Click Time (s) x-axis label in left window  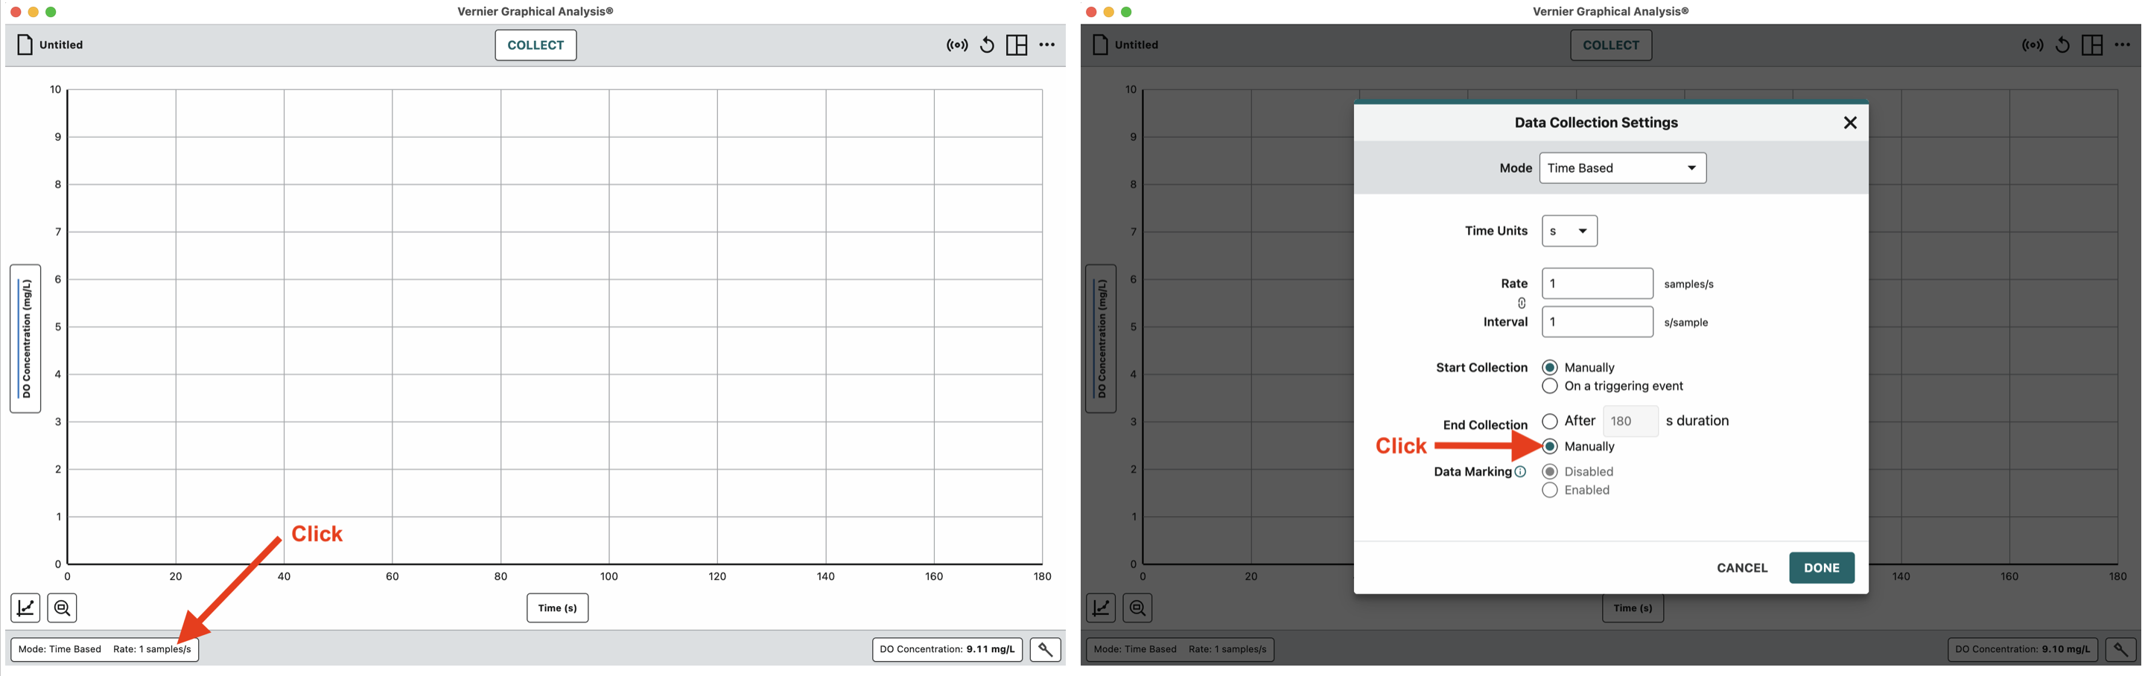pos(557,608)
